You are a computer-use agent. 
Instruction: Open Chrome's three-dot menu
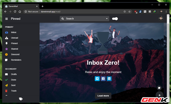(166, 11)
